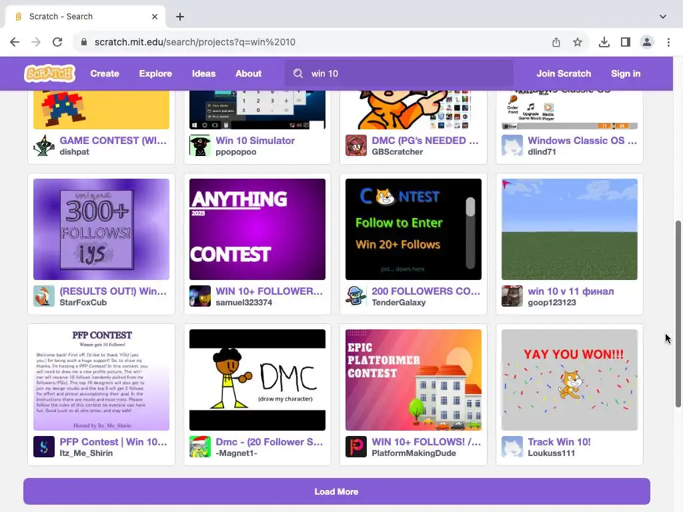Click the browser forward arrow
This screenshot has width=683, height=512.
36,42
